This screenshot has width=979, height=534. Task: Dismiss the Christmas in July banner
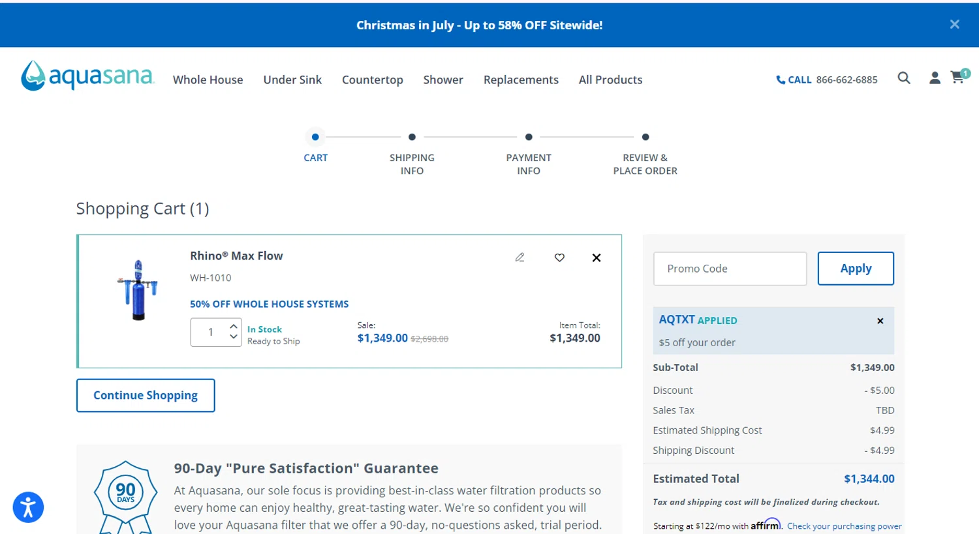pos(954,24)
